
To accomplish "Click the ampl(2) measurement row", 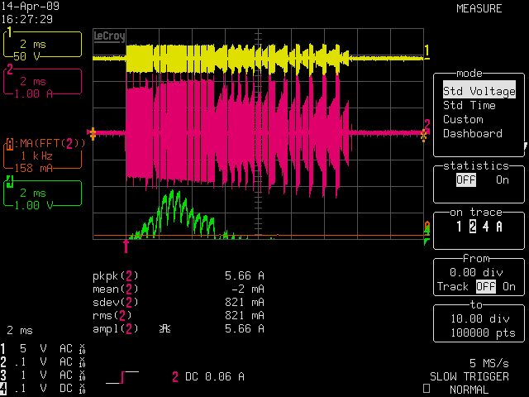I will [x=179, y=328].
